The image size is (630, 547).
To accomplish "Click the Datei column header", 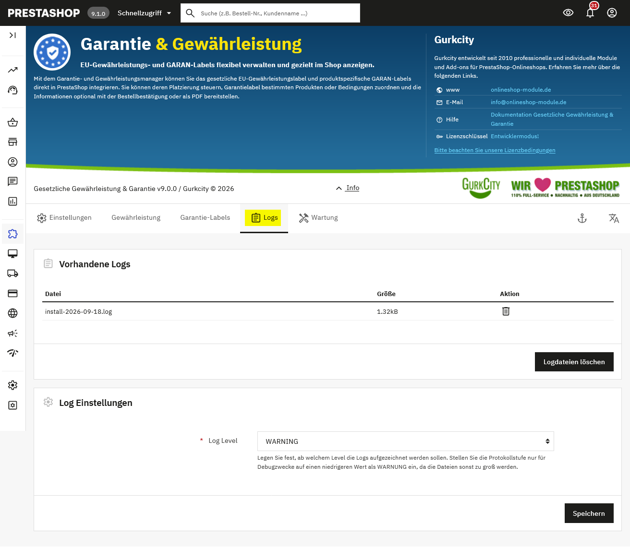I will (53, 294).
